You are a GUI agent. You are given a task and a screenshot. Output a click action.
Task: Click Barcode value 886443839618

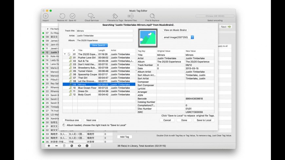coord(194,99)
